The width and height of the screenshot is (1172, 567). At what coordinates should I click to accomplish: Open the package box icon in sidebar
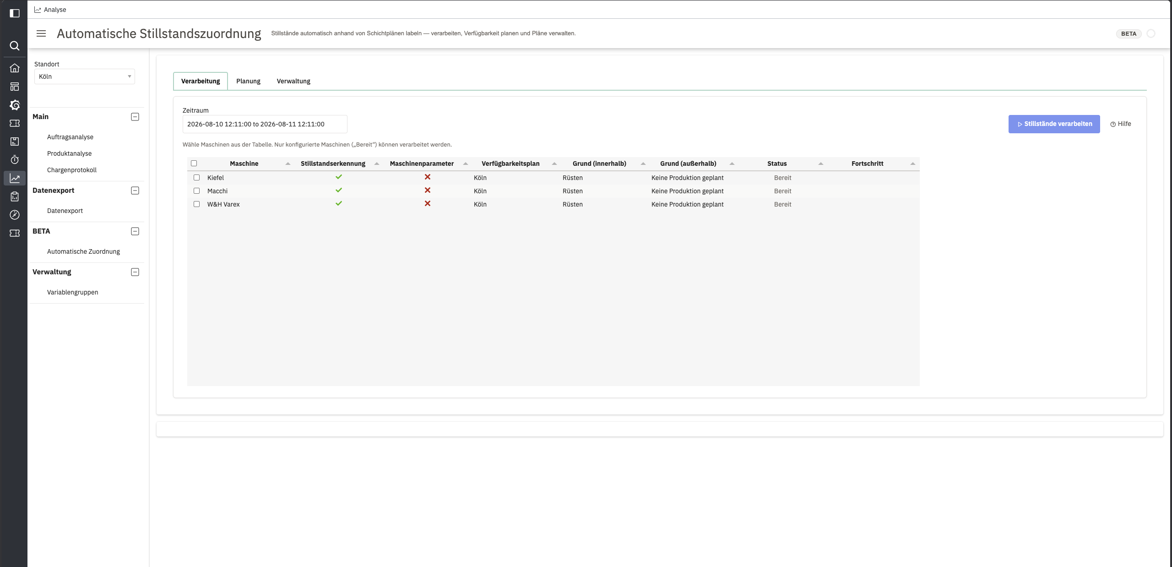pos(15,142)
